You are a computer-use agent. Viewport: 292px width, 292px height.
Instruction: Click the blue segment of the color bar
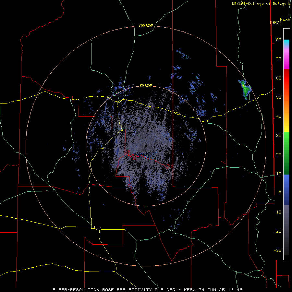(x=286, y=189)
